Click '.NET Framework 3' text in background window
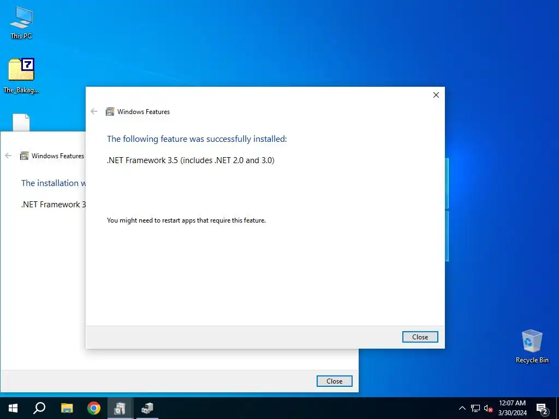Image resolution: width=559 pixels, height=419 pixels. pyautogui.click(x=53, y=205)
